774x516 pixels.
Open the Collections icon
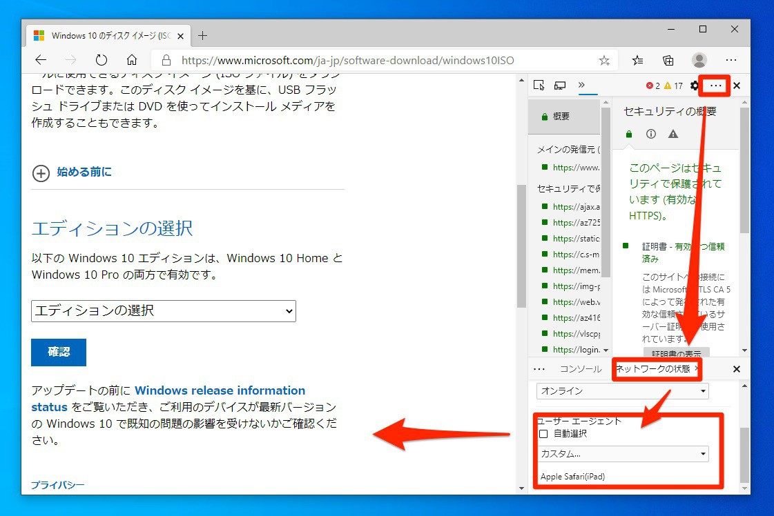(668, 60)
